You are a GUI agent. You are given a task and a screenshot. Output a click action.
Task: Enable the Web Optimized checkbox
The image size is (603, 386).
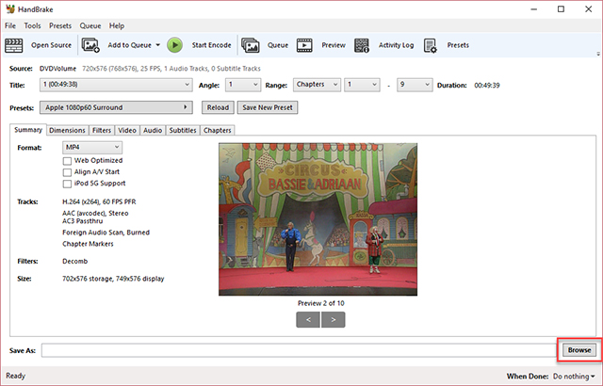(67, 161)
